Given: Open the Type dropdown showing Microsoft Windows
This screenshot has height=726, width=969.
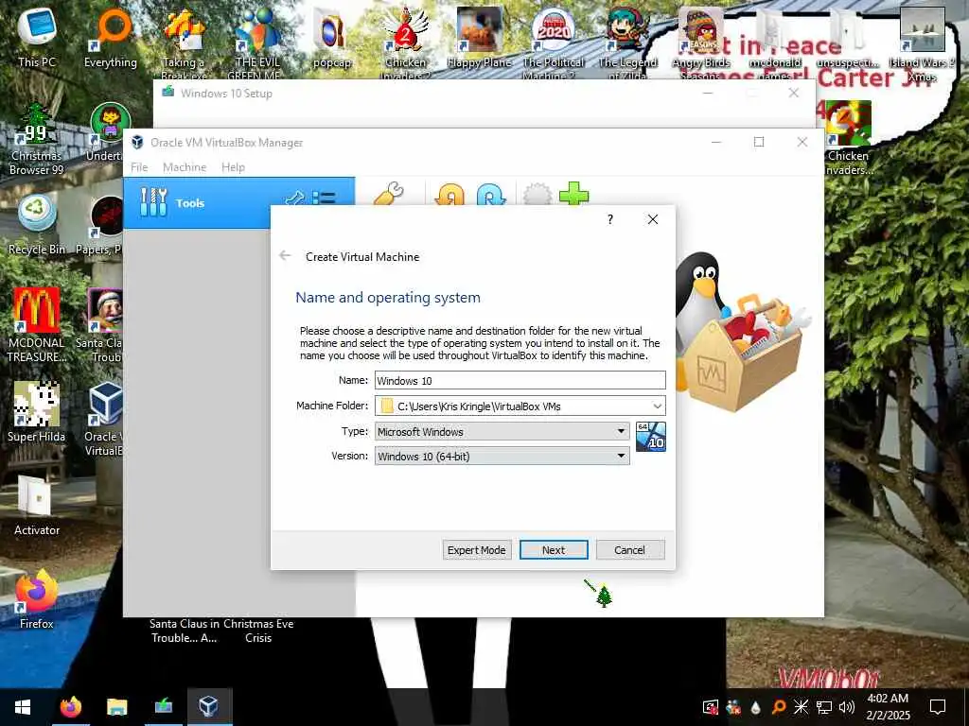Looking at the screenshot, I should [x=502, y=431].
